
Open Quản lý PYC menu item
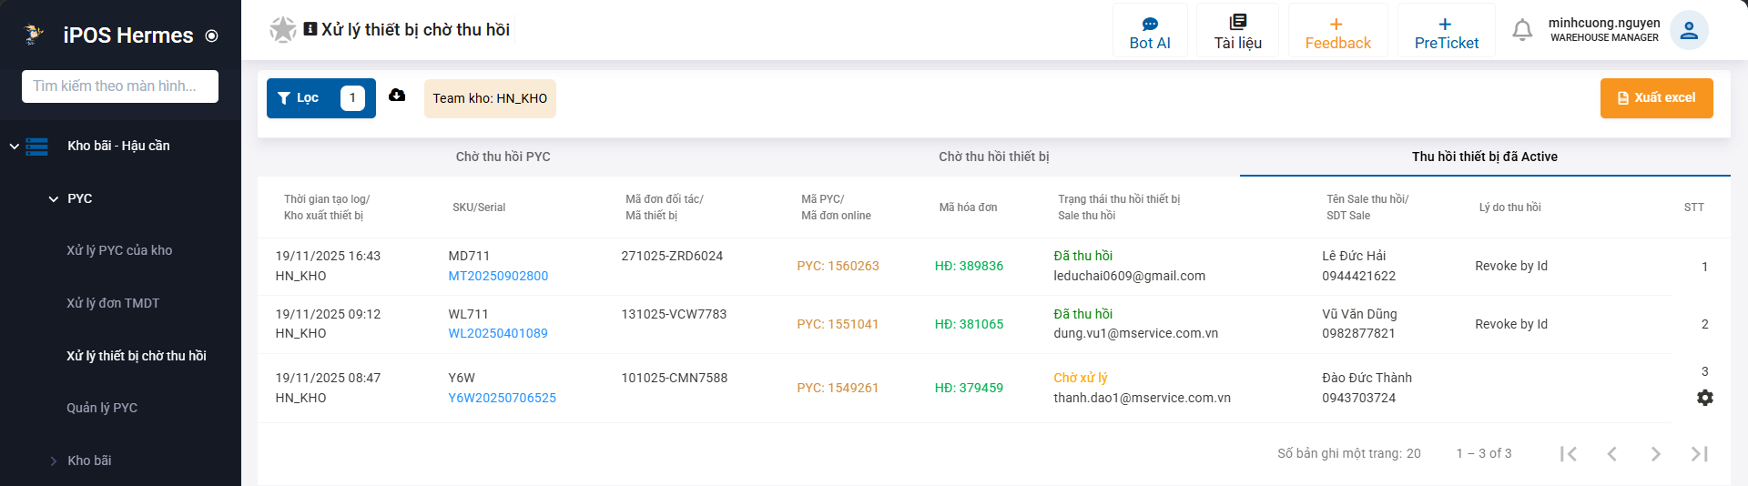pos(102,408)
